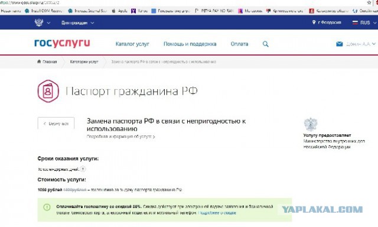Click the question mark help icon
378x227 pixels.
[83, 169]
